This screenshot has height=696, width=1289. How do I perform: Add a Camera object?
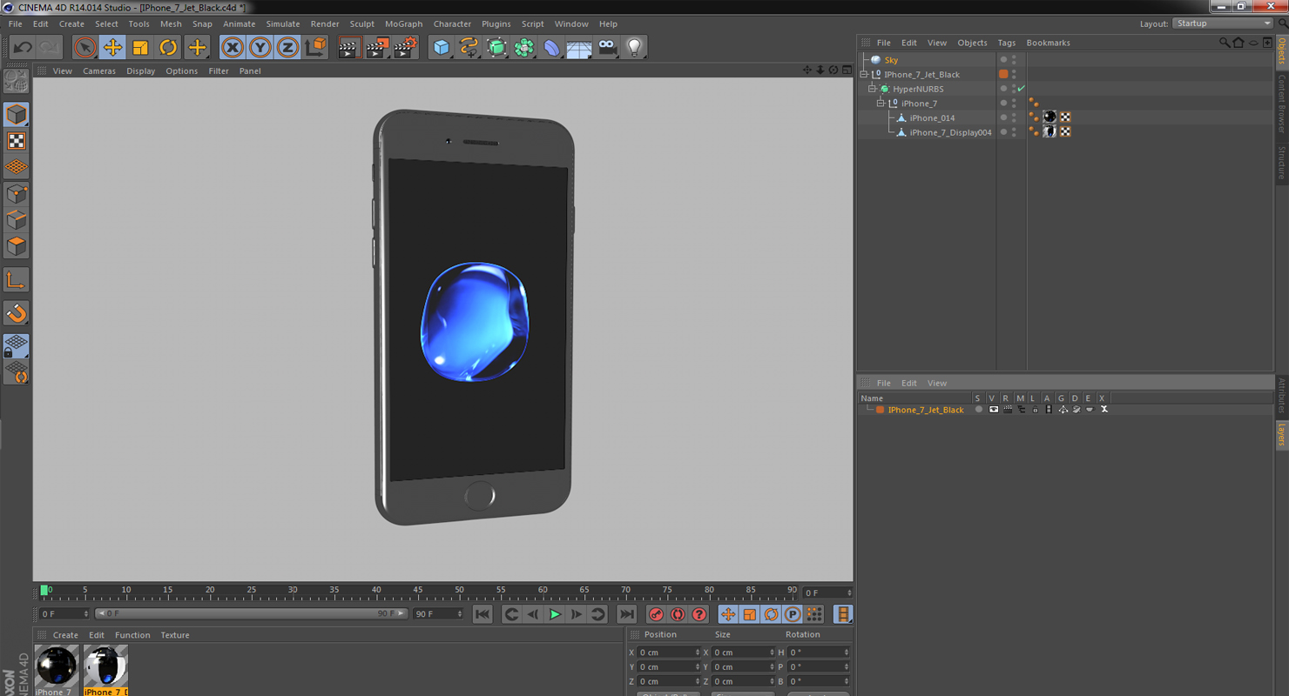607,48
